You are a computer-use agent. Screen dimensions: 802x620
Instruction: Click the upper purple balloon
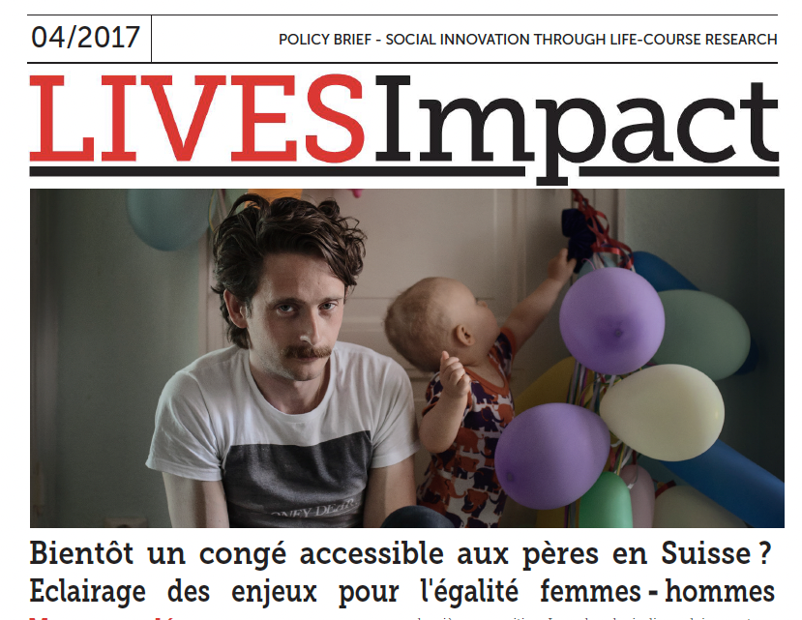tap(611, 321)
